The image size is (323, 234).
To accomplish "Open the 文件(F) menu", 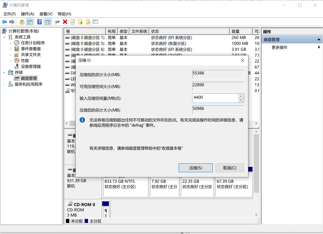I will (9, 14).
